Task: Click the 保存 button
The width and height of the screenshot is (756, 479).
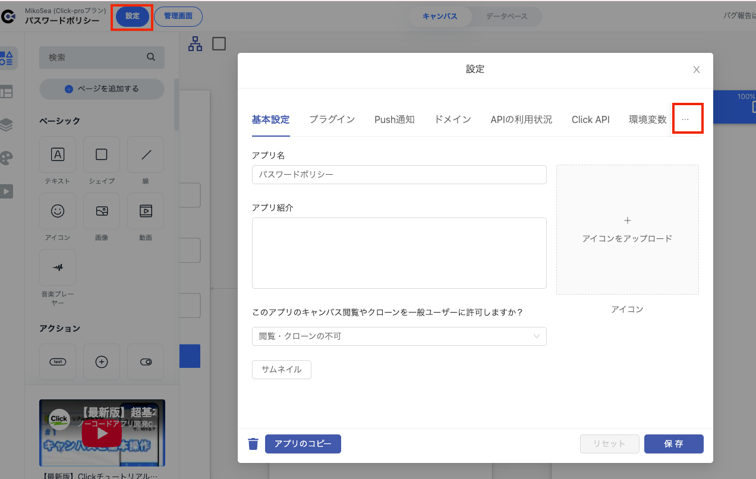Action: (x=674, y=444)
